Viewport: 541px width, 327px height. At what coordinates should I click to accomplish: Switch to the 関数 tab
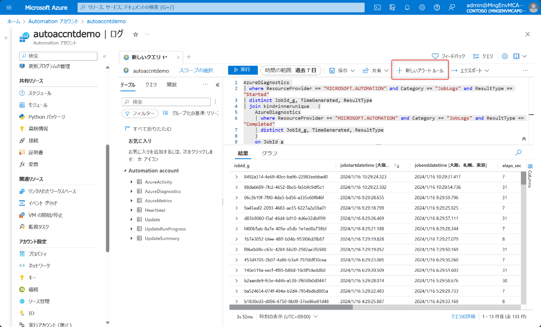tap(172, 85)
